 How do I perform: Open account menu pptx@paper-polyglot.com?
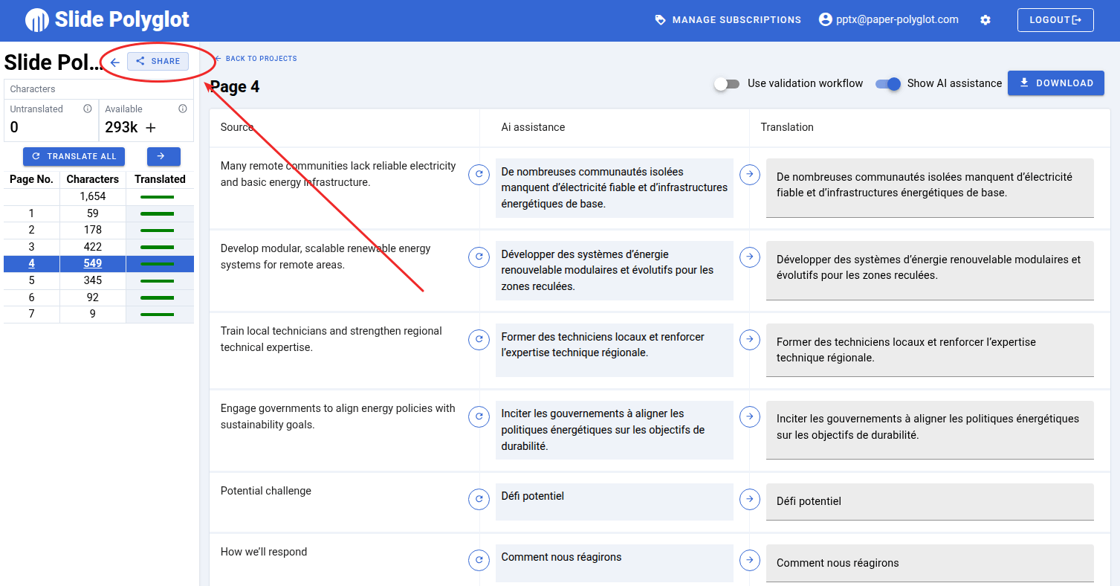(888, 20)
